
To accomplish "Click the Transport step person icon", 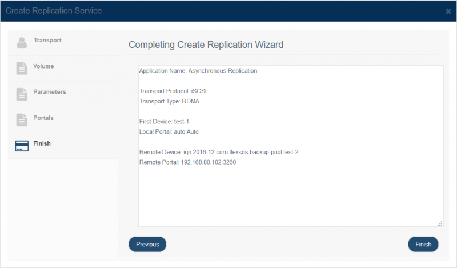I will 22,42.
